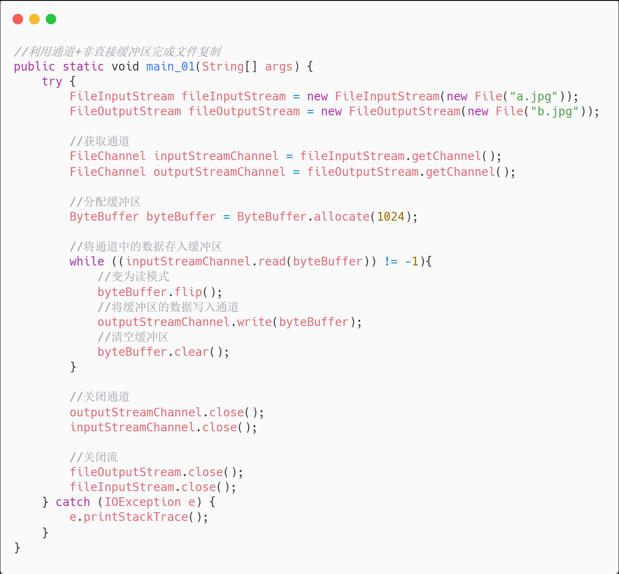Click the top comment about file copy
The width and height of the screenshot is (619, 574).
[x=118, y=51]
